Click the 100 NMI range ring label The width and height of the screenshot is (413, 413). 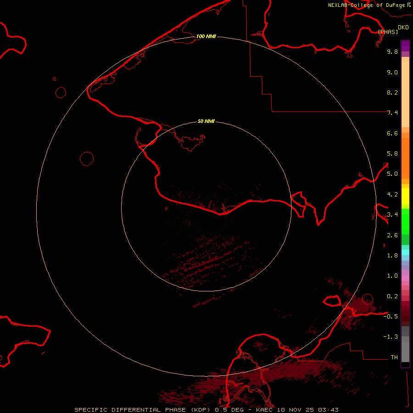tap(206, 36)
